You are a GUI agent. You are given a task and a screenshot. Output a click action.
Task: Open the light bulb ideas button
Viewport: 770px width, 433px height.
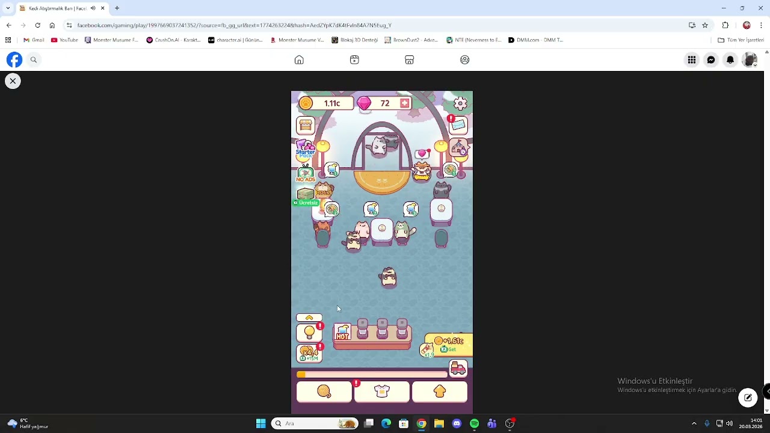(309, 332)
